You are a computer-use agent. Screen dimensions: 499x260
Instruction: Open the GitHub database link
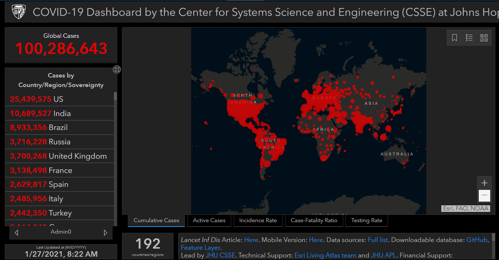coord(477,240)
